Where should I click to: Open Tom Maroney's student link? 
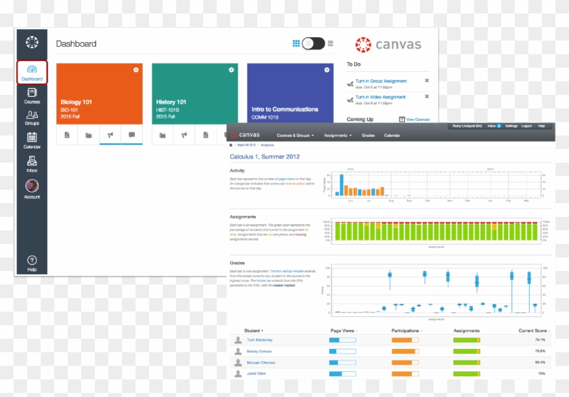coord(261,340)
